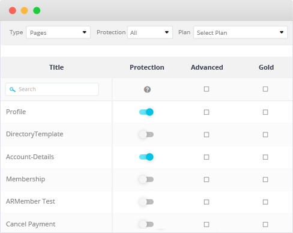Check Gold plan for Membership
Image resolution: width=293 pixels, height=233 pixels.
pyautogui.click(x=265, y=180)
